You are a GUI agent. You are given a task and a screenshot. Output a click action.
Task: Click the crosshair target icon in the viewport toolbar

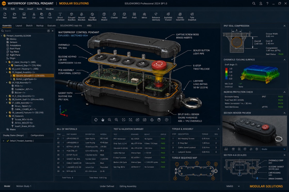pyautogui.click(x=96, y=120)
